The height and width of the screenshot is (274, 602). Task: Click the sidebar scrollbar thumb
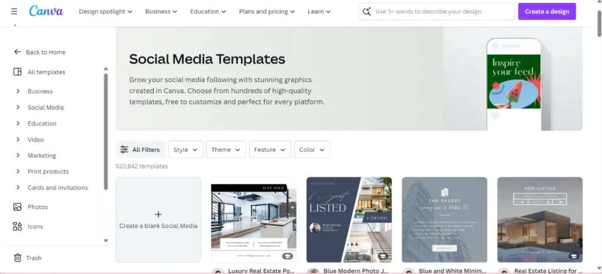pos(106,131)
